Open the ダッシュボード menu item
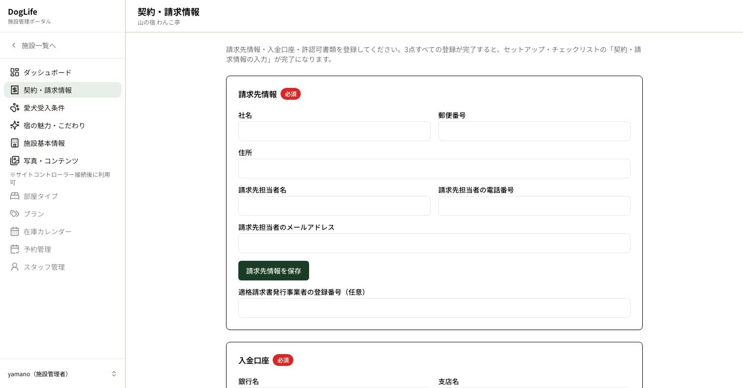The image size is (743, 388). [62, 73]
